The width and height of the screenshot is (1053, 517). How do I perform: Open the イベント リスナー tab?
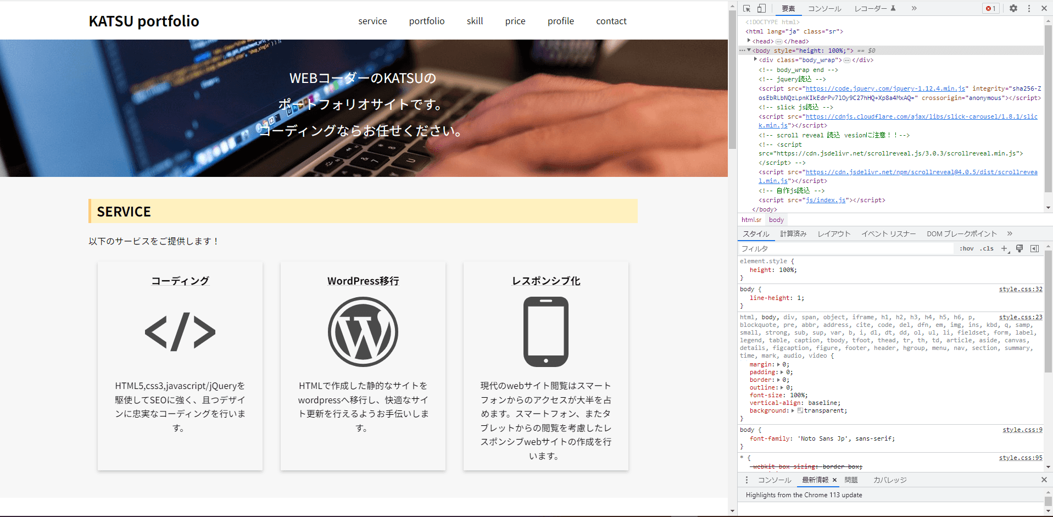tap(889, 234)
